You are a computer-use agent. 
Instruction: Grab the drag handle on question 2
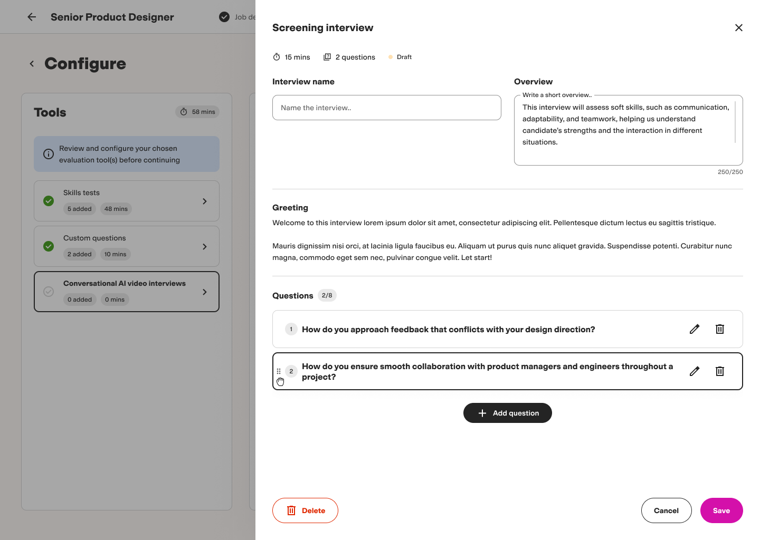[x=279, y=371]
